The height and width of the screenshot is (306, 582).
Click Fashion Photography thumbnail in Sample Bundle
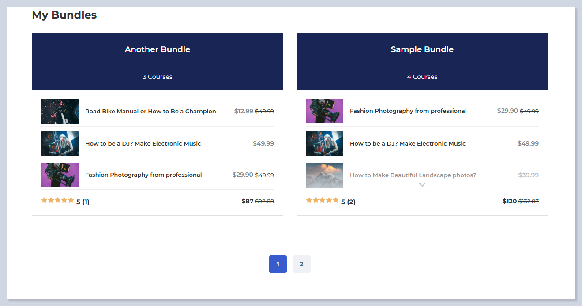pos(324,111)
